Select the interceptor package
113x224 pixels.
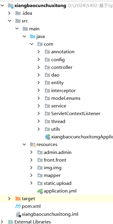pyautogui.click(x=63, y=90)
